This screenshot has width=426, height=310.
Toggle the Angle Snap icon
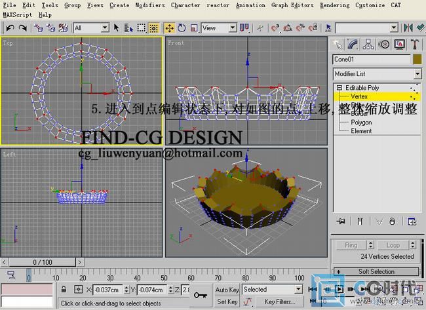click(288, 28)
